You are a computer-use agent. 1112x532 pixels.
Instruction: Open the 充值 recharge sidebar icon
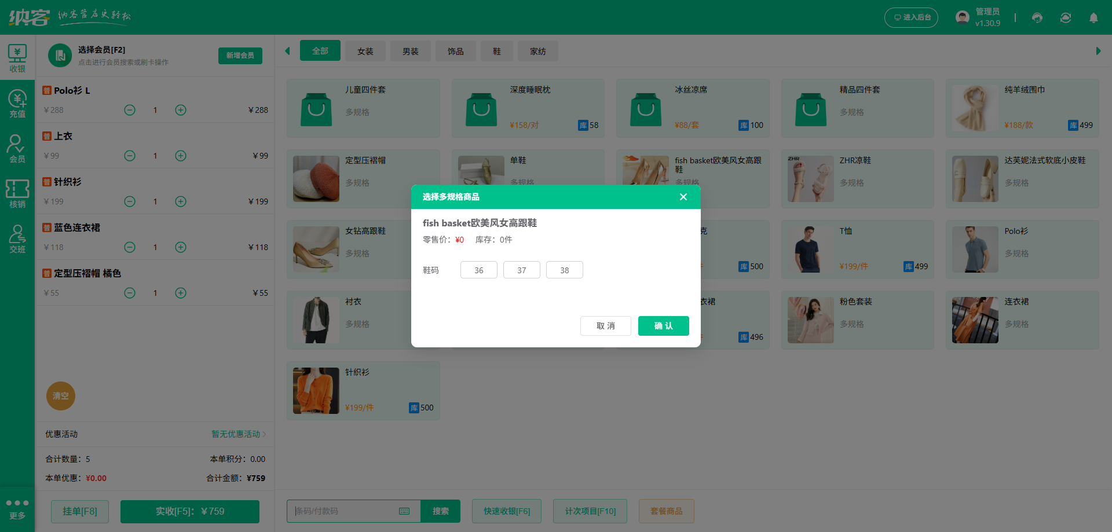(x=17, y=104)
